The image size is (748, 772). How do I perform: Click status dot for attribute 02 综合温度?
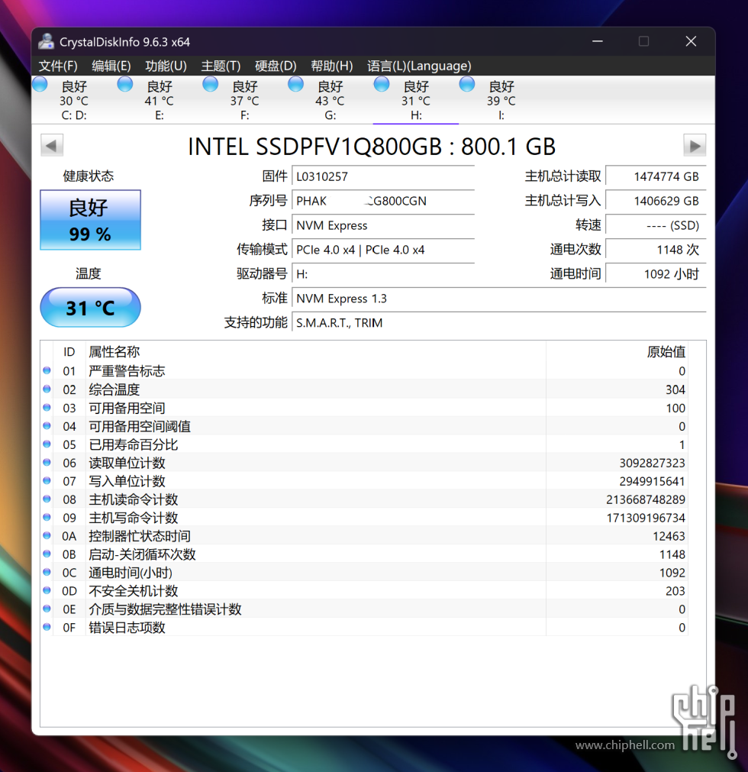[x=47, y=389]
